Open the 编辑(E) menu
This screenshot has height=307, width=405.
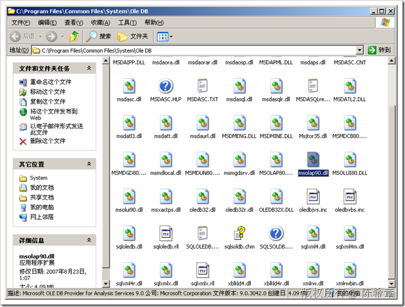47,23
